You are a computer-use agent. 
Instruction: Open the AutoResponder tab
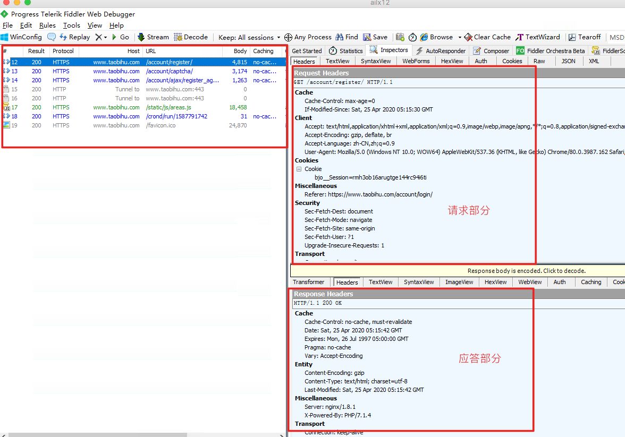click(x=441, y=51)
